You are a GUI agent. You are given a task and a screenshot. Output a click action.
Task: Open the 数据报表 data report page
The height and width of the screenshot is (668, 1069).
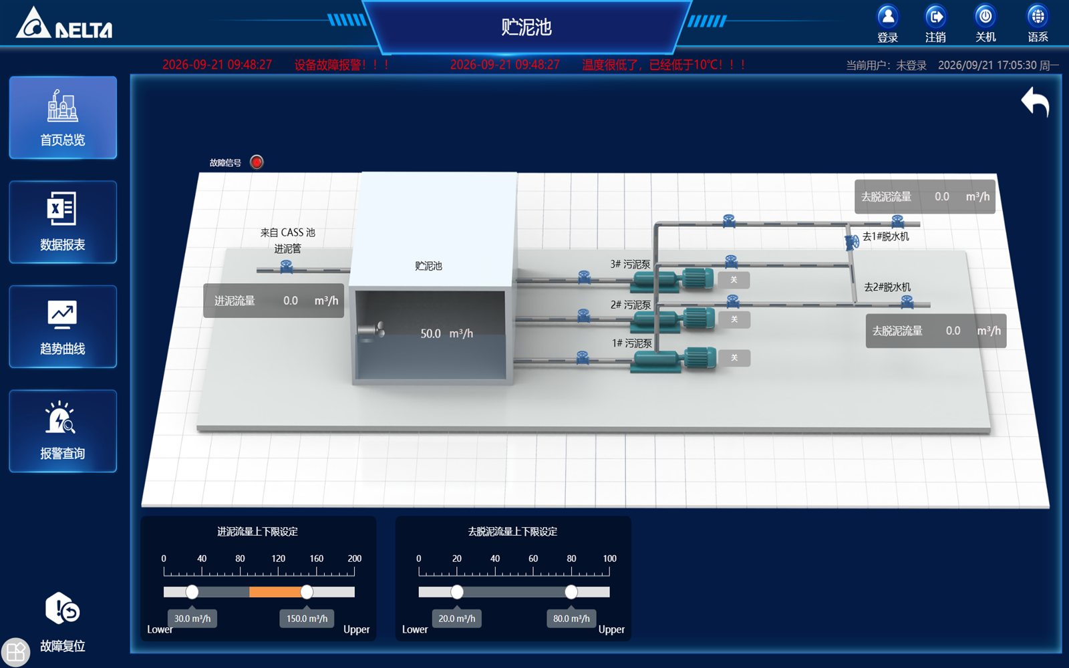63,222
